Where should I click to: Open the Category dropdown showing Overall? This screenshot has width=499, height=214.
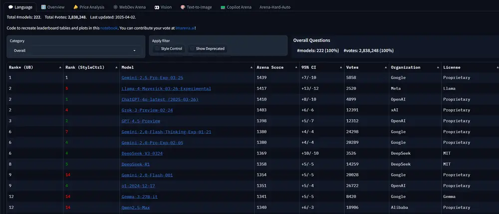coord(75,50)
